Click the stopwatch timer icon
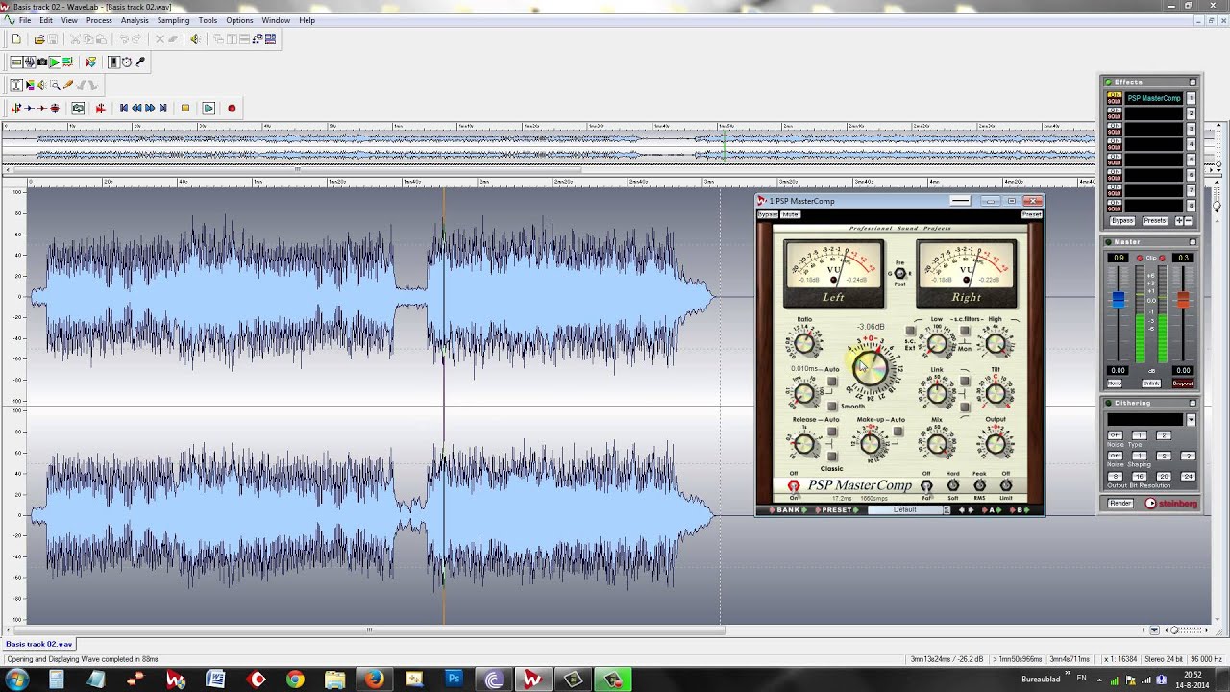The width and height of the screenshot is (1230, 692). 127,62
